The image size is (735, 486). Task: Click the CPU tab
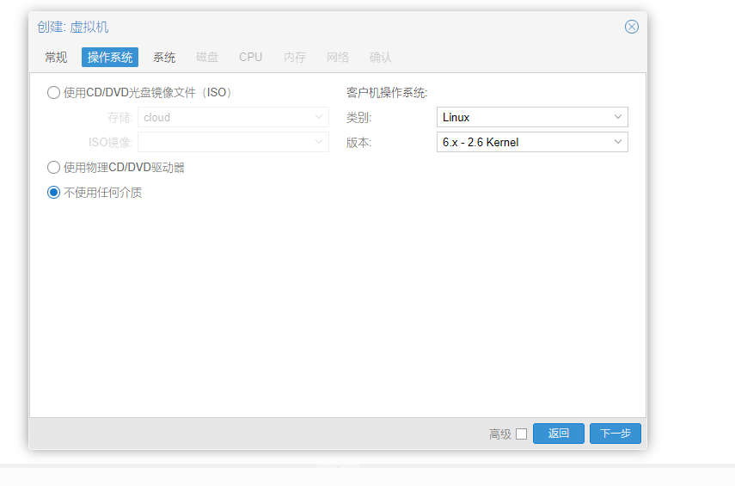251,58
